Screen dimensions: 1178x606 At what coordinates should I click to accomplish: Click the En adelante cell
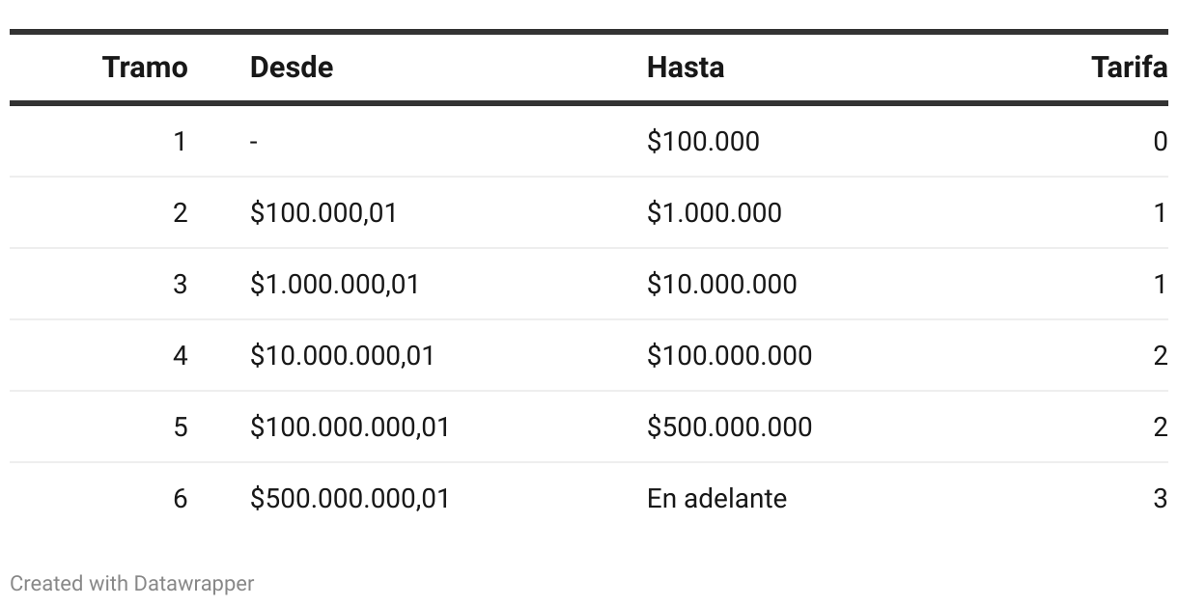pyautogui.click(x=717, y=499)
